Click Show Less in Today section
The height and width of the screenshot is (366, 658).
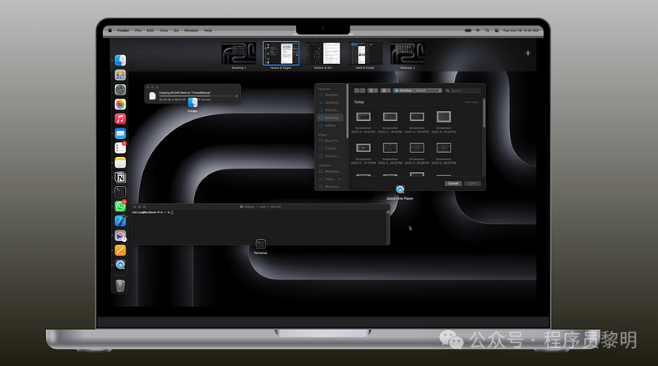[x=470, y=102]
